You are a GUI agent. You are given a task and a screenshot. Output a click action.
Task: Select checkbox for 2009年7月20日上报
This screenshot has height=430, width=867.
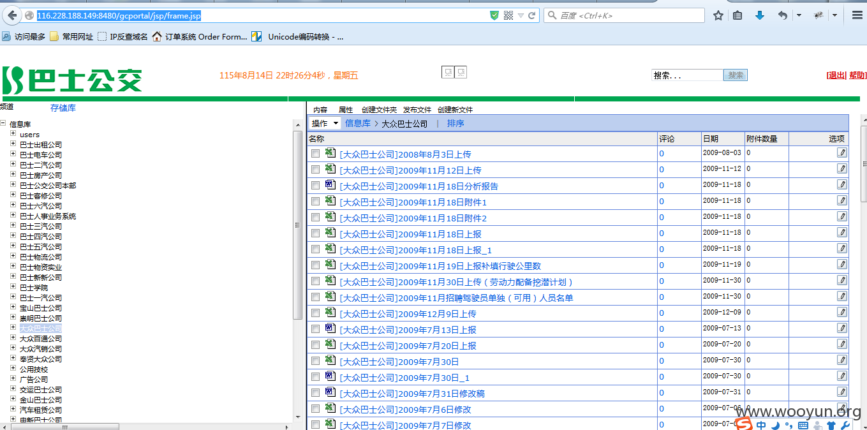(316, 345)
